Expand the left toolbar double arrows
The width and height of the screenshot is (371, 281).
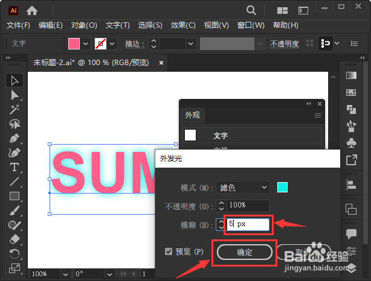coord(8,58)
